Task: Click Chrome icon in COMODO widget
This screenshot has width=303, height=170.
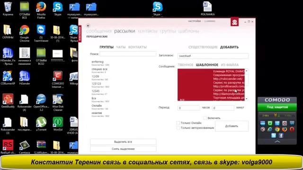Action: [x=277, y=129]
